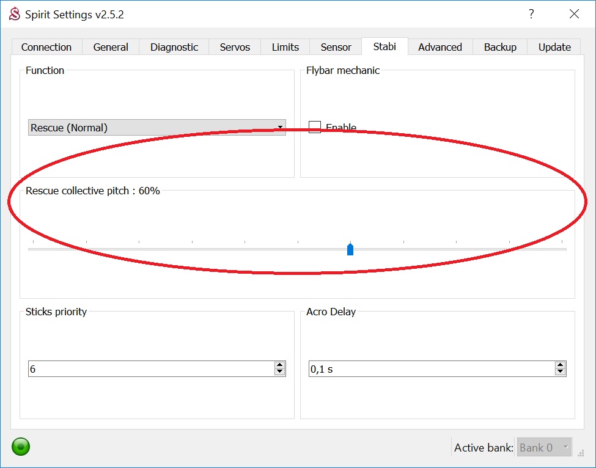Close the Spirit Settings window
Screen dimensions: 596x468
(x=573, y=14)
